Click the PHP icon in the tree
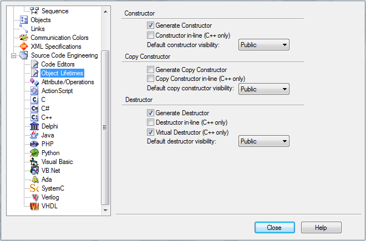The image size is (366, 241). (34, 144)
